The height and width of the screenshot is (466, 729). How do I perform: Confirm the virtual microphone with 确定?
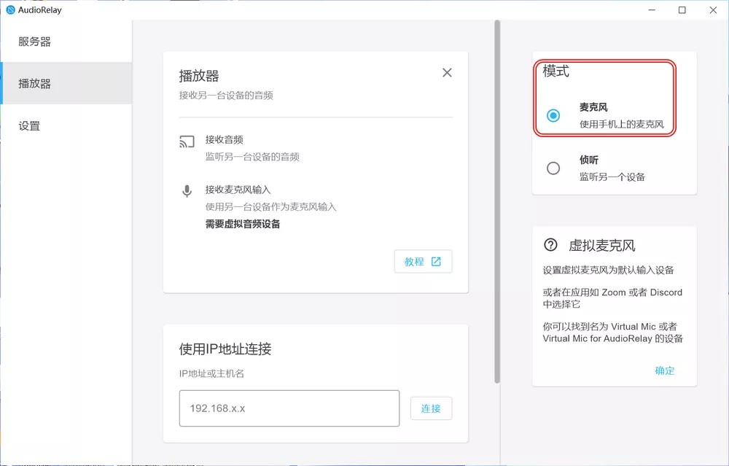pyautogui.click(x=664, y=370)
